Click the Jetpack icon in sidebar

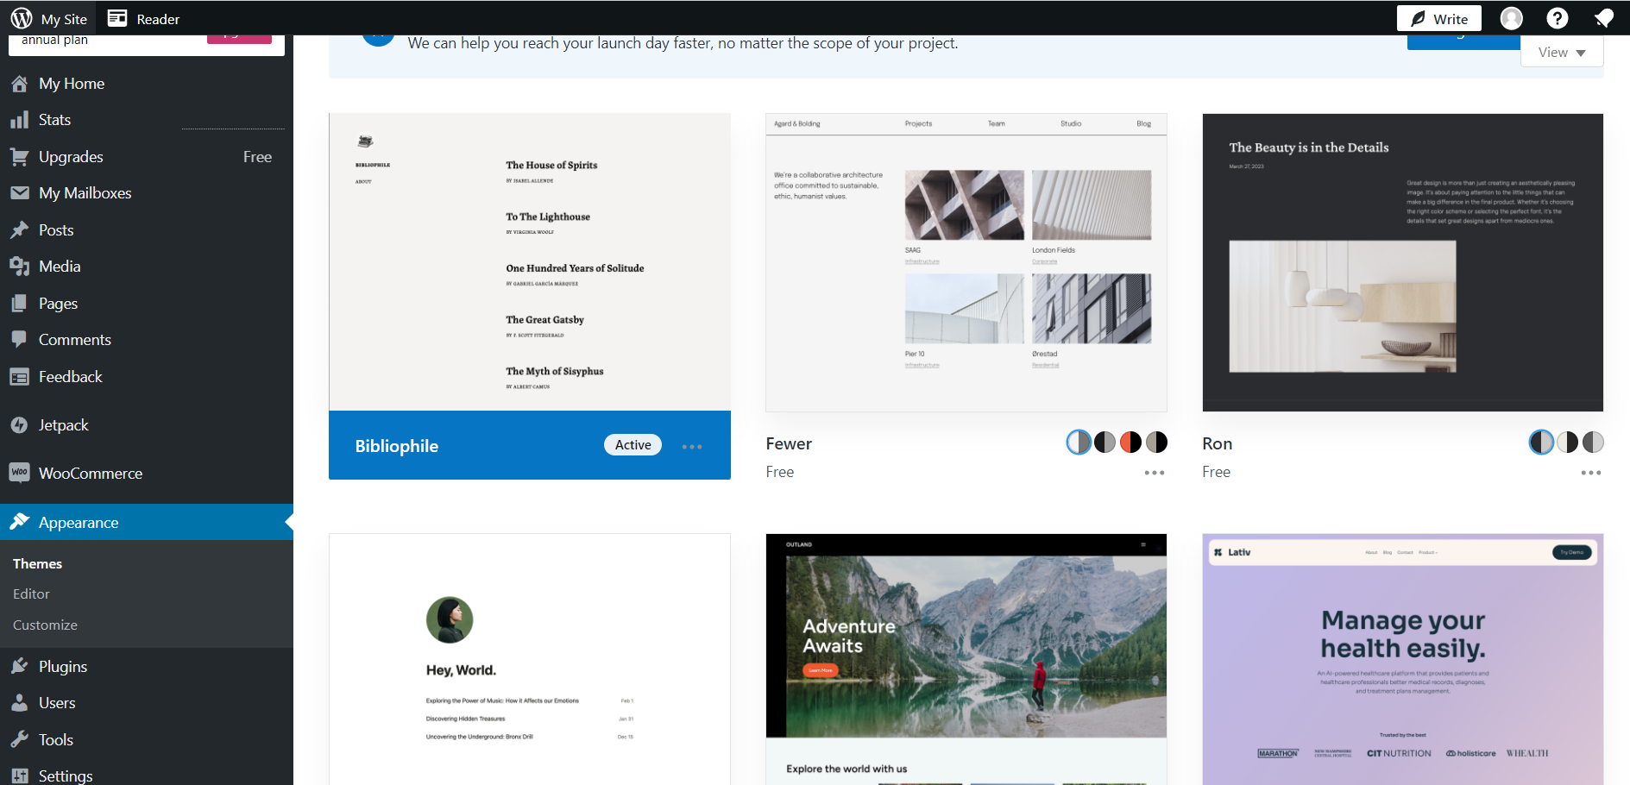(x=19, y=425)
